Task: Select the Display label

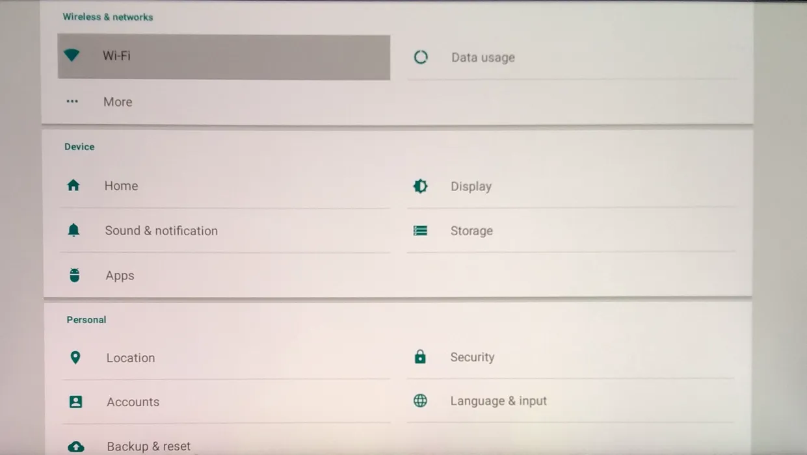Action: pyautogui.click(x=471, y=187)
